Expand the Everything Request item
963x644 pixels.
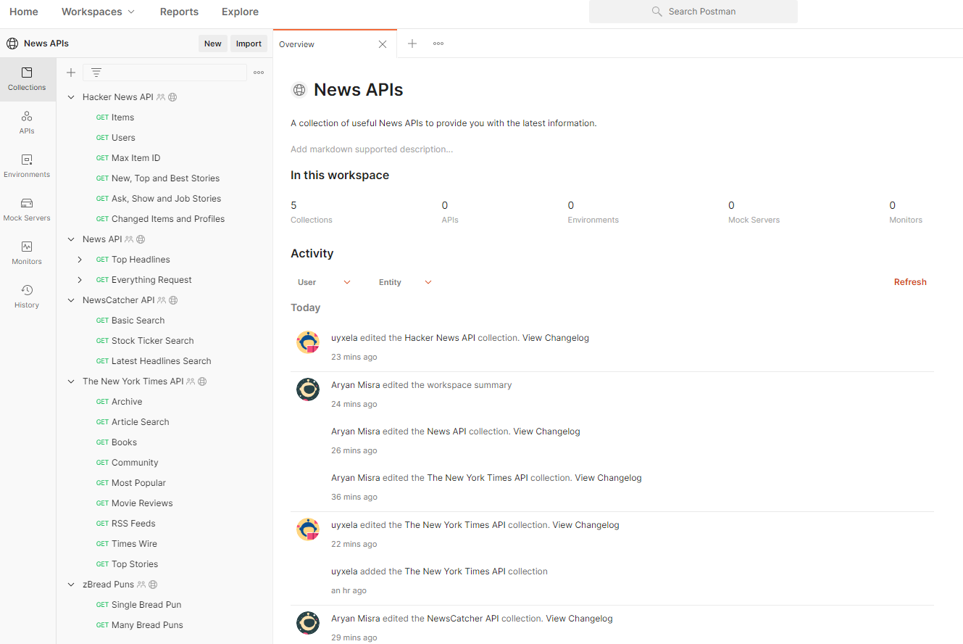80,280
